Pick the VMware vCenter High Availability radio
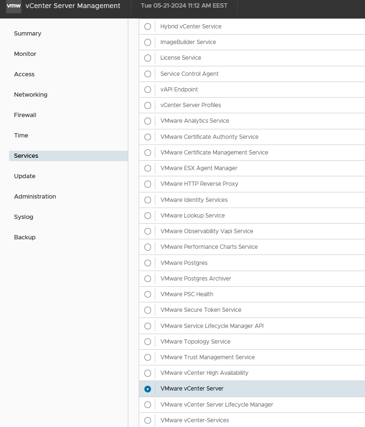This screenshot has height=427, width=365. pos(148,373)
